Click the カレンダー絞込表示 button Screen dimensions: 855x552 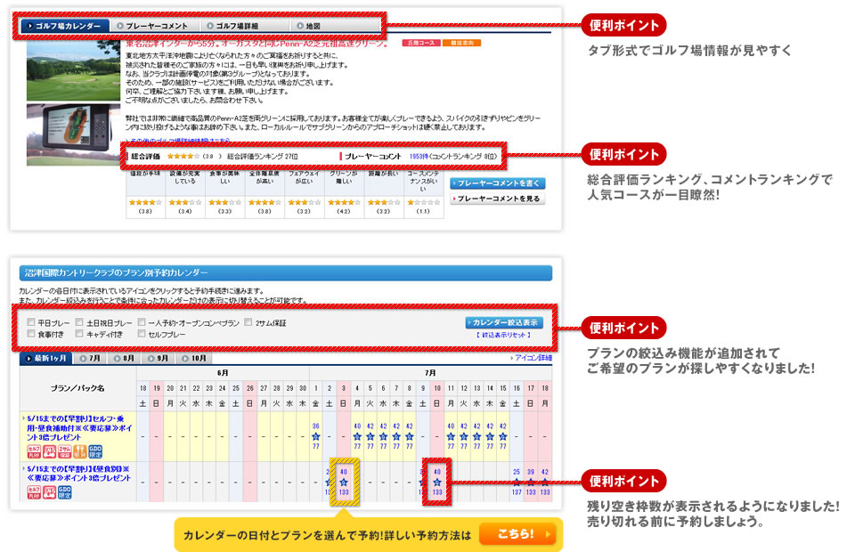[x=504, y=321]
